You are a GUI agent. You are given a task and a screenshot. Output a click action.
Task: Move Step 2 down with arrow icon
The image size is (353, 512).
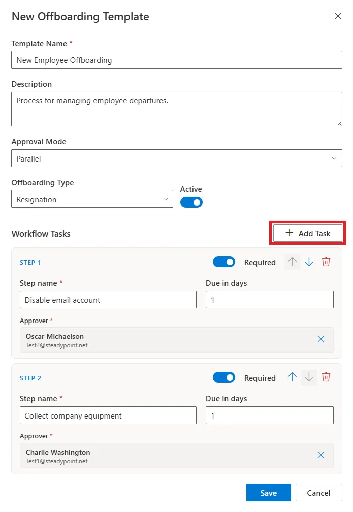tap(309, 377)
